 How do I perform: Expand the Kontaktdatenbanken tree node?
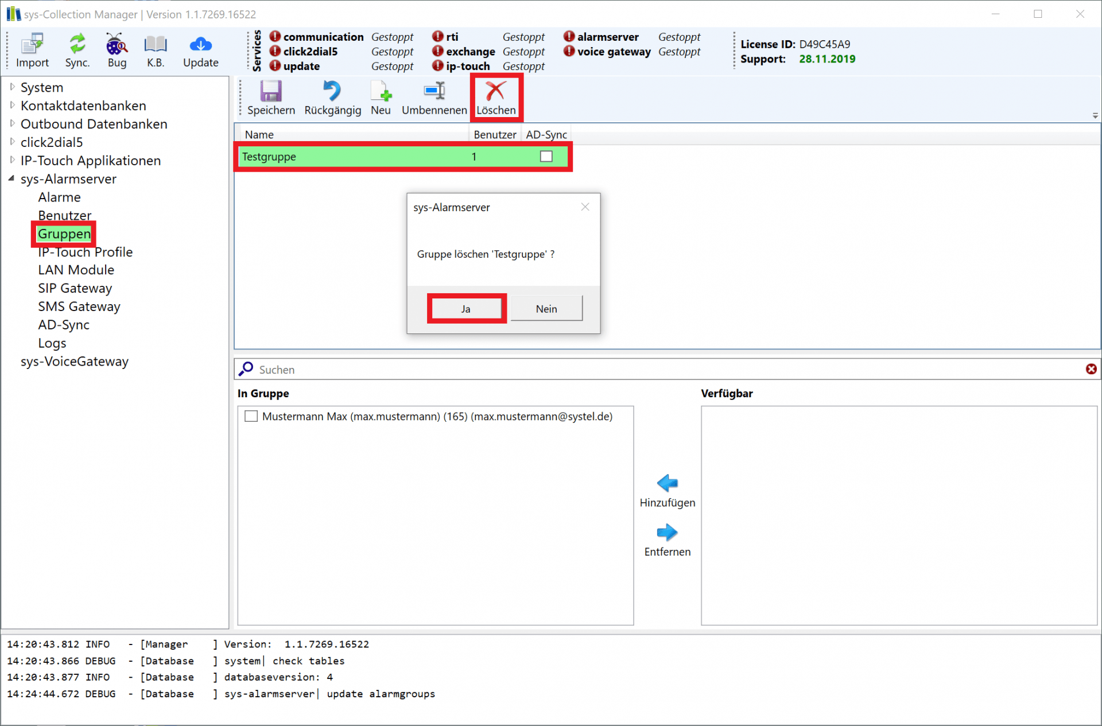(12, 105)
